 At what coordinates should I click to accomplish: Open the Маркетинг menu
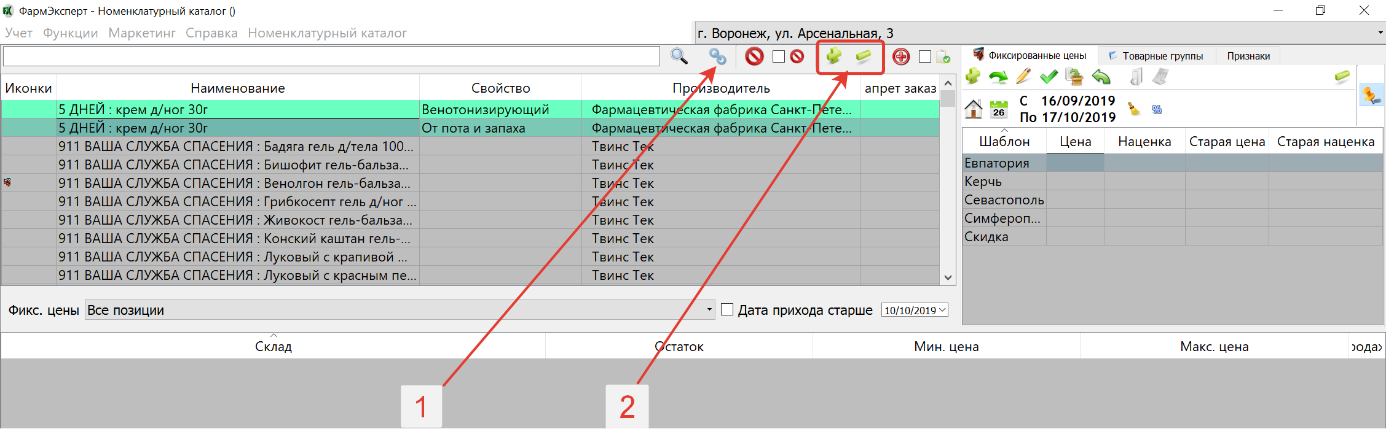142,33
